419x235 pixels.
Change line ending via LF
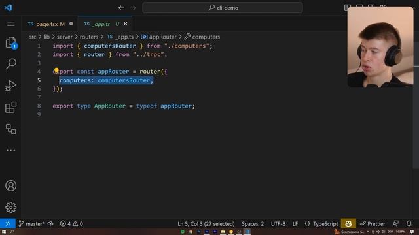pos(295,223)
